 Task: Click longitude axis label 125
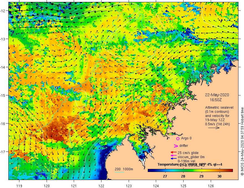[x=183, y=186]
